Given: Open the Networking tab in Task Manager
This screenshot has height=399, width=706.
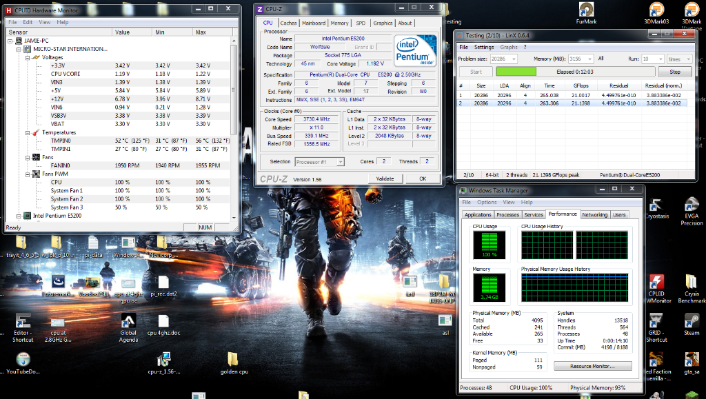Looking at the screenshot, I should pyautogui.click(x=595, y=214).
